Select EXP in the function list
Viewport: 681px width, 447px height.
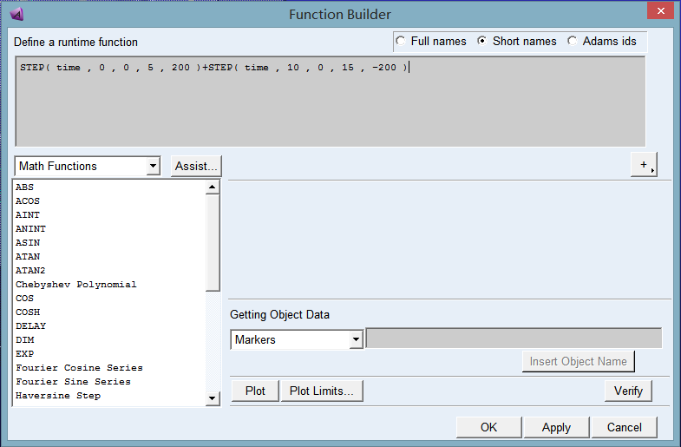tap(25, 353)
